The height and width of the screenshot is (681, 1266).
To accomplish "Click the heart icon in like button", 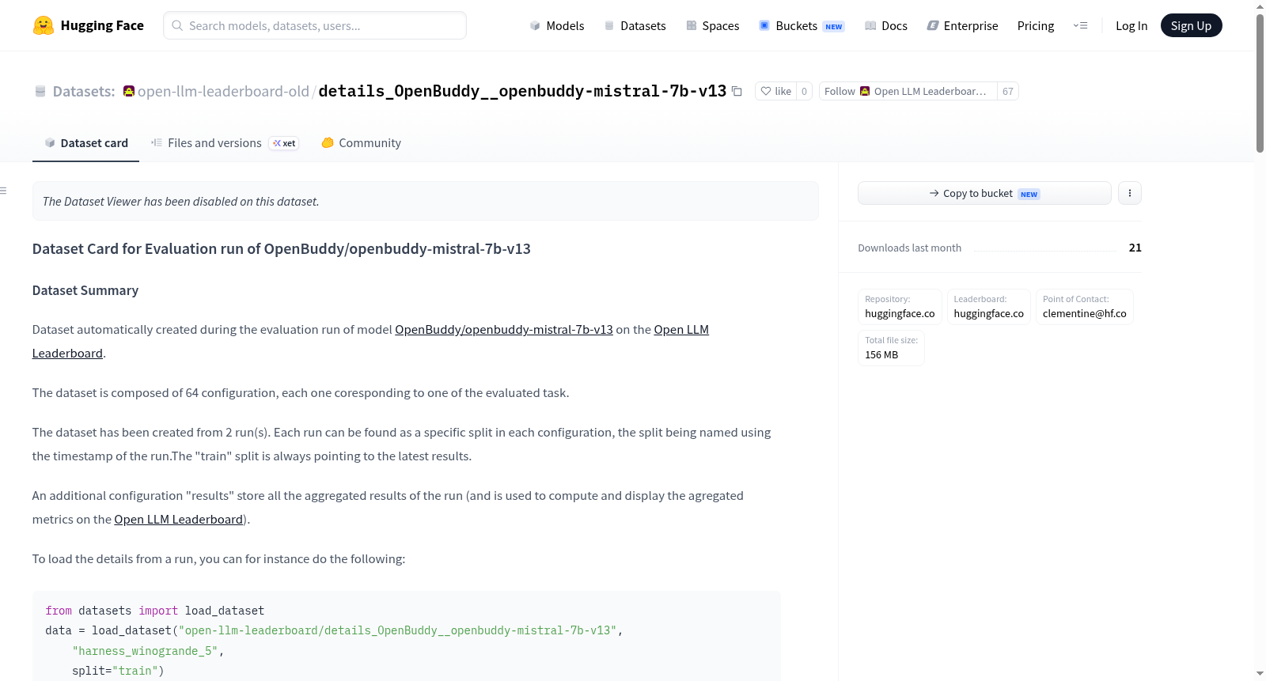I will point(766,91).
